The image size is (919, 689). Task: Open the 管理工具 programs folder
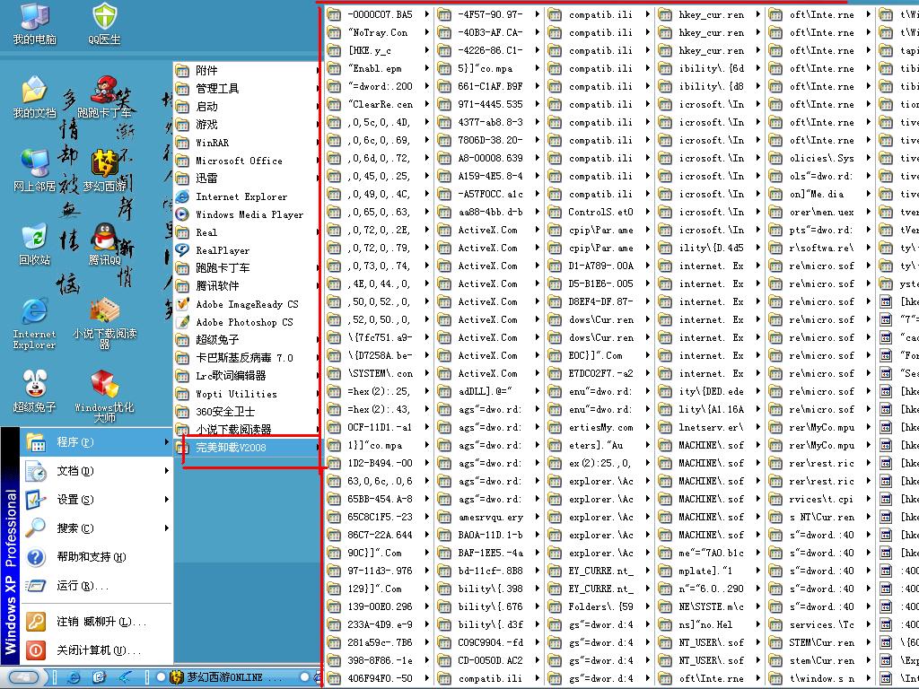(x=248, y=89)
